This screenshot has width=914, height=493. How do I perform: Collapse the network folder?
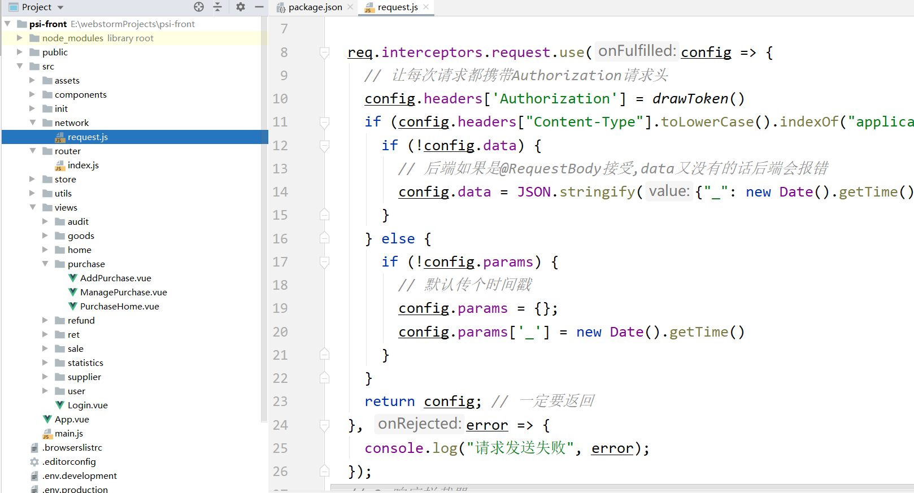pyautogui.click(x=32, y=123)
